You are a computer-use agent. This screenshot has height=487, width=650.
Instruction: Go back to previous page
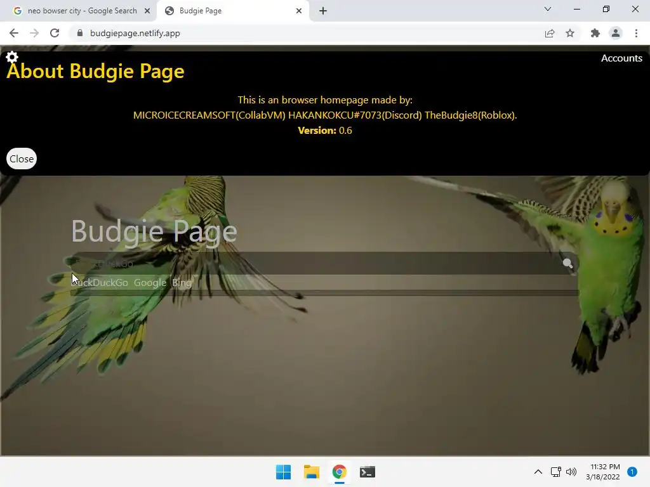coord(14,33)
